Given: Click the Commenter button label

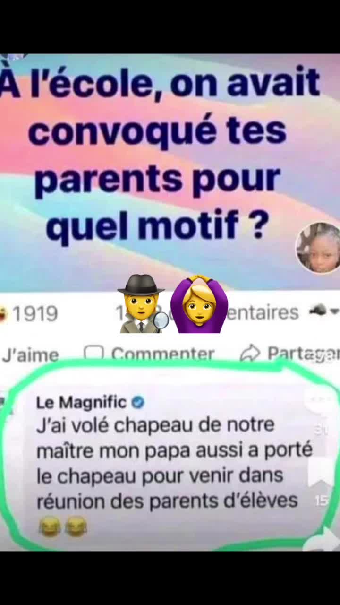Looking at the screenshot, I should (x=163, y=354).
